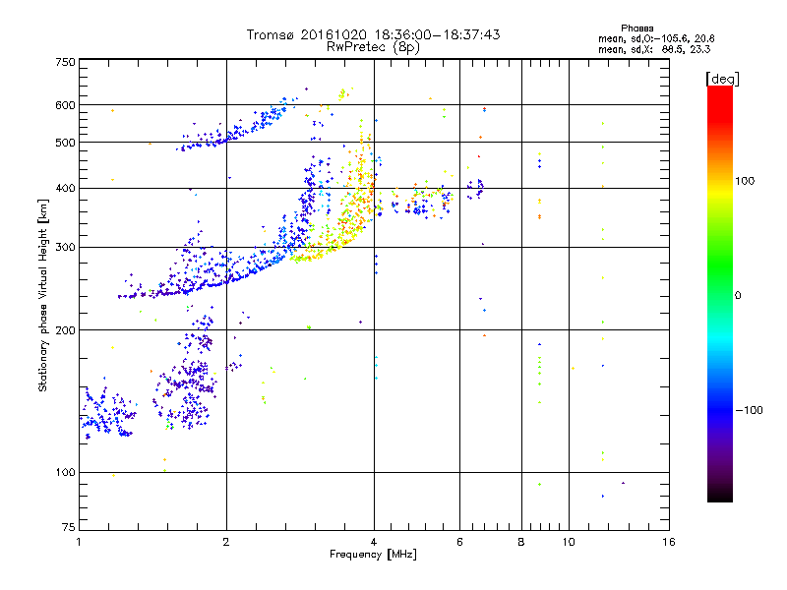This screenshot has width=787, height=590.
Task: Click the 'Frequency [MHz]' x-axis label
Action: pyautogui.click(x=373, y=555)
